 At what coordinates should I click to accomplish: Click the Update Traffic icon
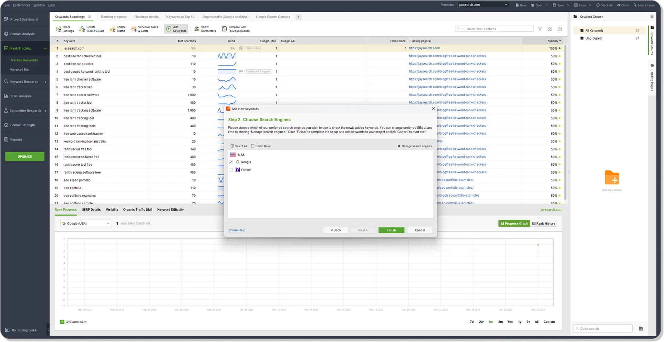click(x=112, y=29)
